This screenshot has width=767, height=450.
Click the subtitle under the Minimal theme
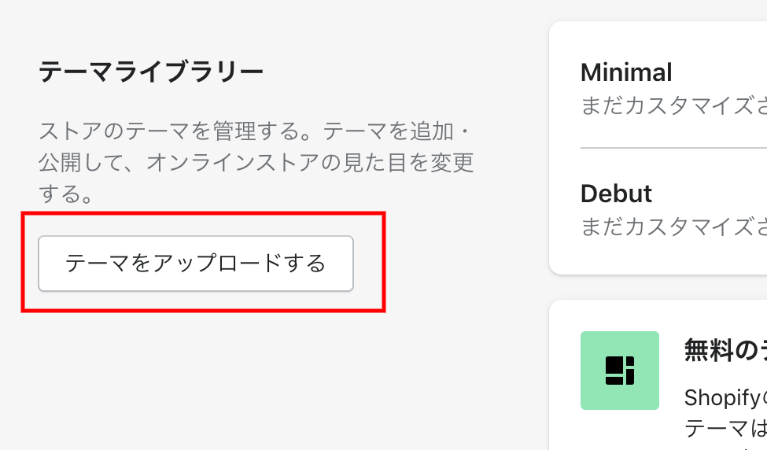click(673, 105)
